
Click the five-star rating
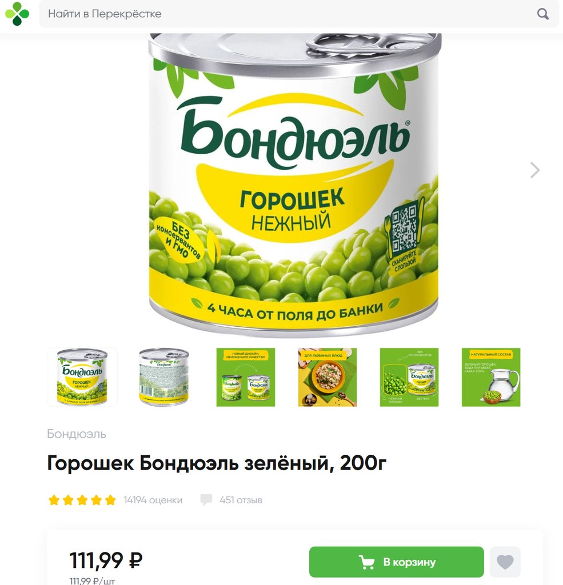tap(82, 500)
